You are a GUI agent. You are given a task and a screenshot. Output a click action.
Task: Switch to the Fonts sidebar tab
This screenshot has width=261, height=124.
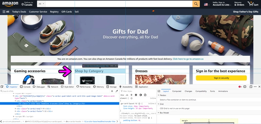click(x=212, y=91)
